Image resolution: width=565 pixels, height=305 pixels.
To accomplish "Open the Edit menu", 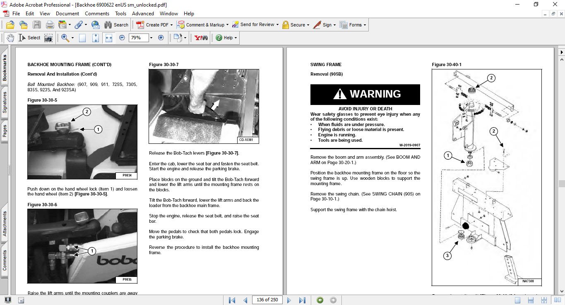I will (30, 14).
